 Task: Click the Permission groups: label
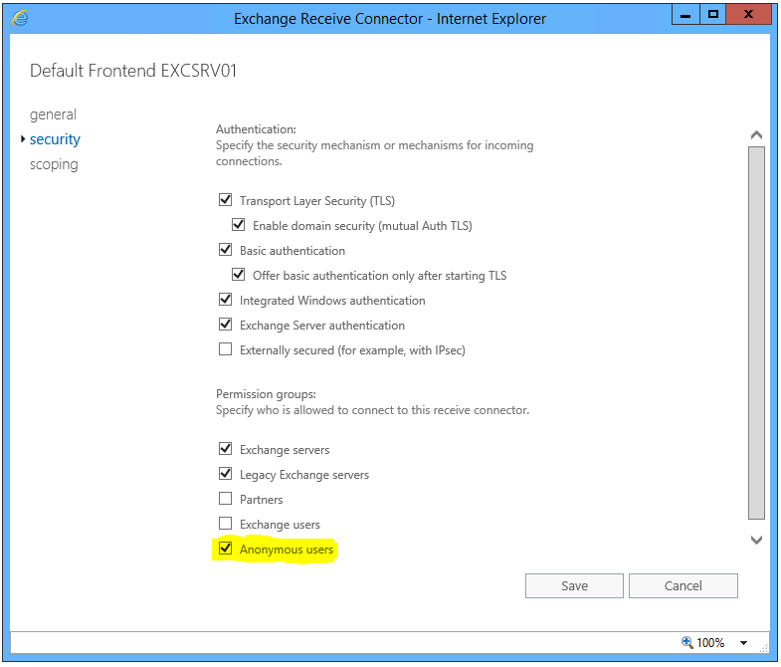tap(266, 394)
